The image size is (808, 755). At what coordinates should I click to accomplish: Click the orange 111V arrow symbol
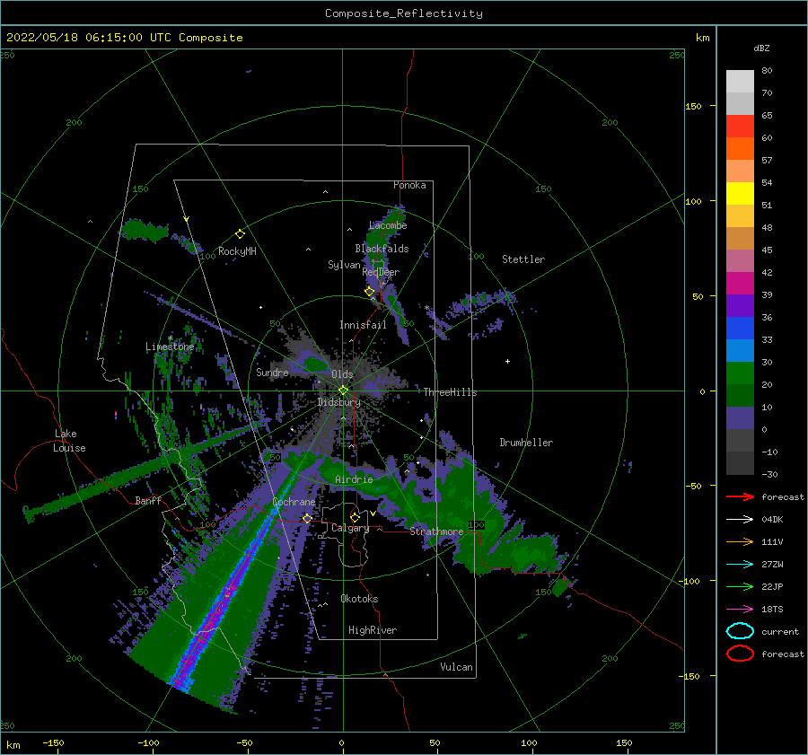coord(740,541)
